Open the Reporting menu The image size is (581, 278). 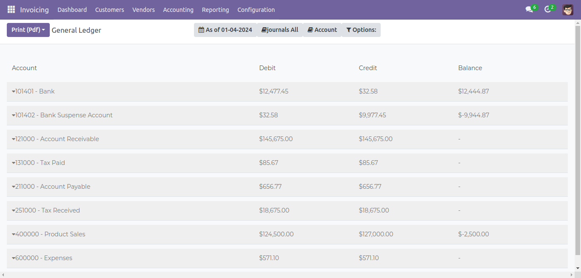[x=215, y=9]
